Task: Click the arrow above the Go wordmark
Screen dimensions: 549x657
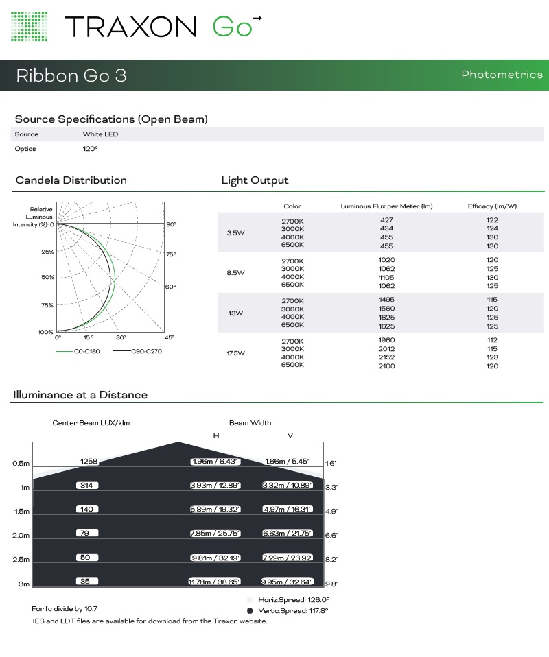Action: (257, 17)
